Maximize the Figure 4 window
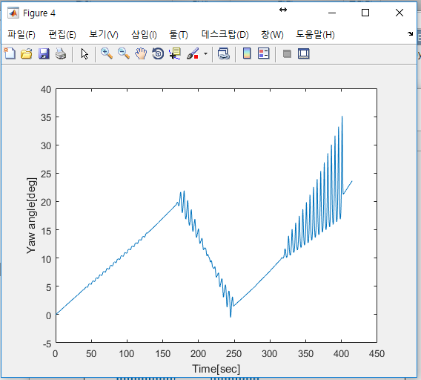The width and height of the screenshot is (421, 380). pos(365,13)
